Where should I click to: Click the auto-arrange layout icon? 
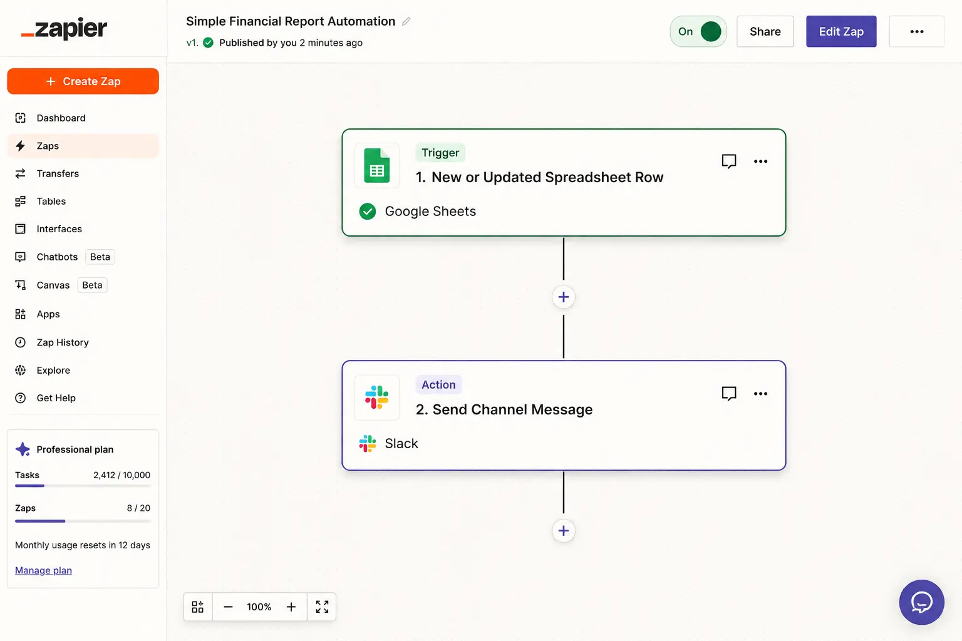point(198,607)
